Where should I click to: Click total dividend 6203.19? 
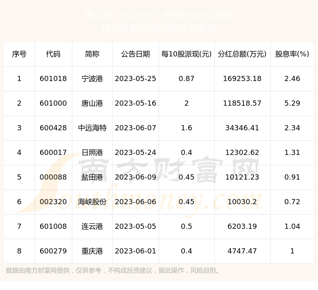242,226
